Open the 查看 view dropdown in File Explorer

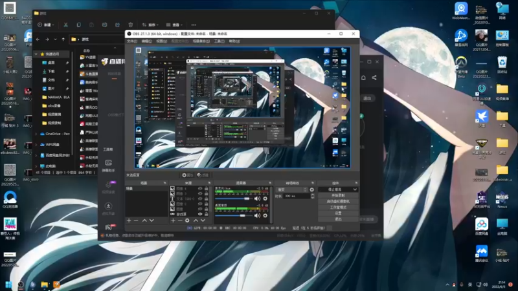[174, 25]
